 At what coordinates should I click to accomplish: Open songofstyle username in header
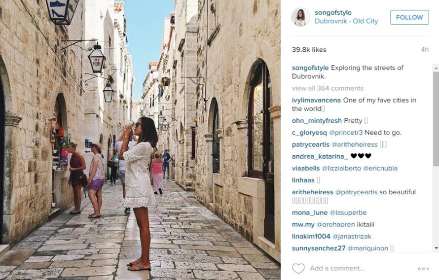tap(333, 13)
